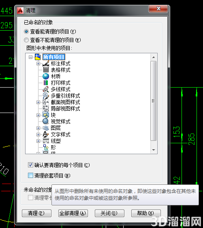Click the 285 dimension text in the drawing
This screenshot has width=203, height=228.
[x=192, y=139]
